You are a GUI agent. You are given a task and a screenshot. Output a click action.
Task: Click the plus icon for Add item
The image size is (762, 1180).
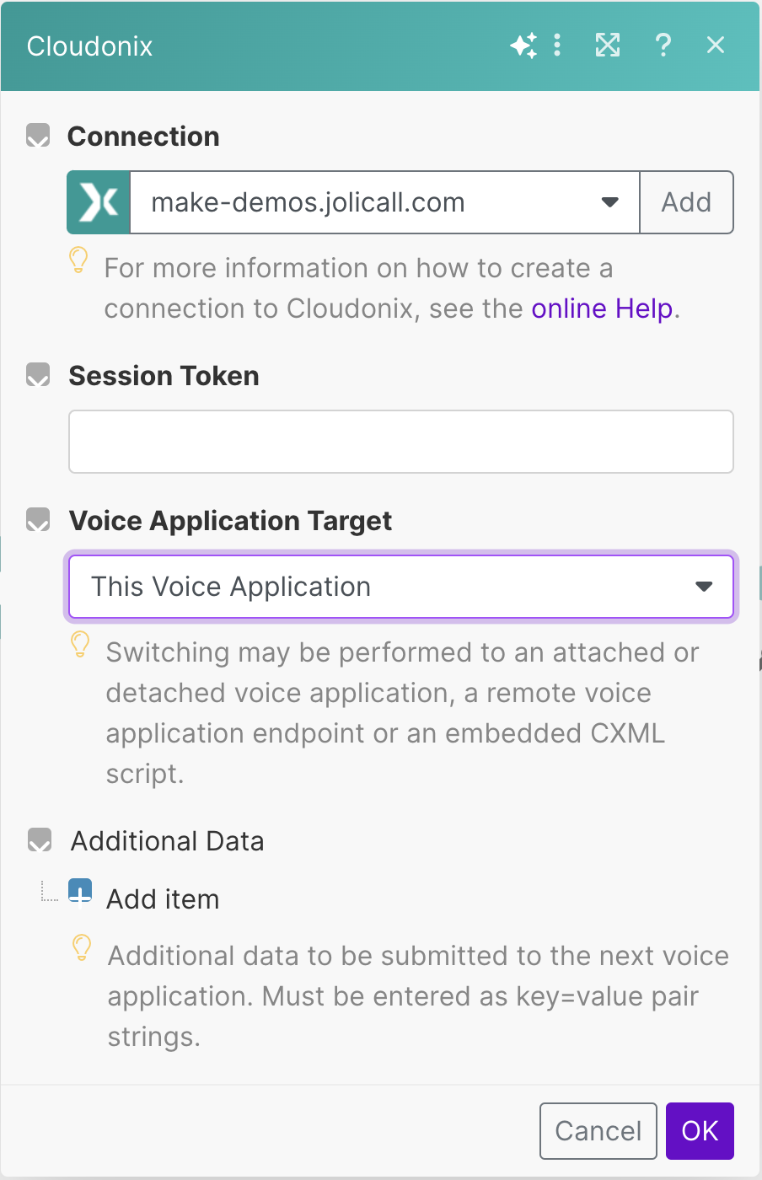click(80, 891)
